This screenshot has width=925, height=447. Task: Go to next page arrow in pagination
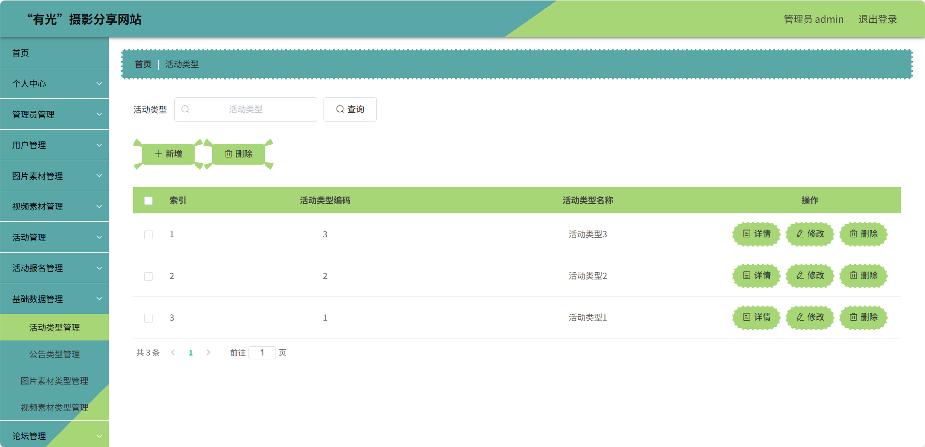tap(208, 353)
